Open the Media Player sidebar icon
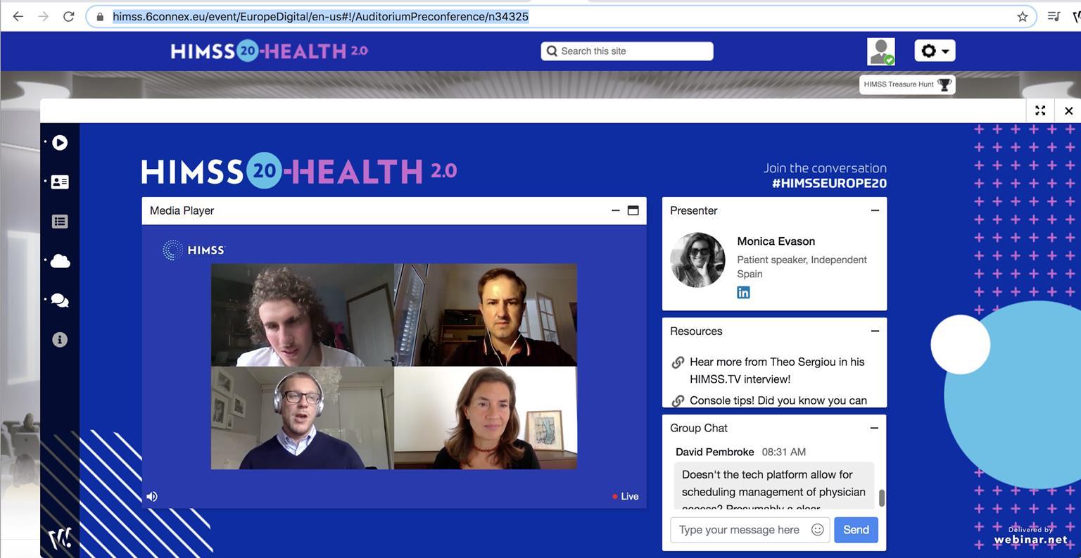This screenshot has height=558, width=1081. pos(60,143)
